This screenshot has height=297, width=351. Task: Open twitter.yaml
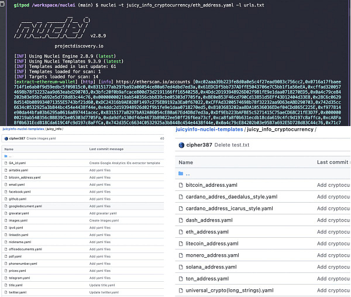(18, 292)
